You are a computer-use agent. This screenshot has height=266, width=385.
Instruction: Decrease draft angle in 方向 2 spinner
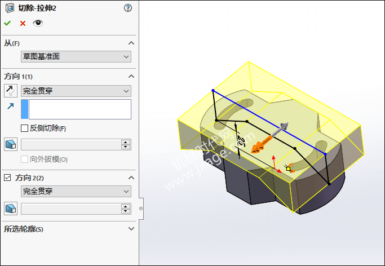(x=126, y=211)
